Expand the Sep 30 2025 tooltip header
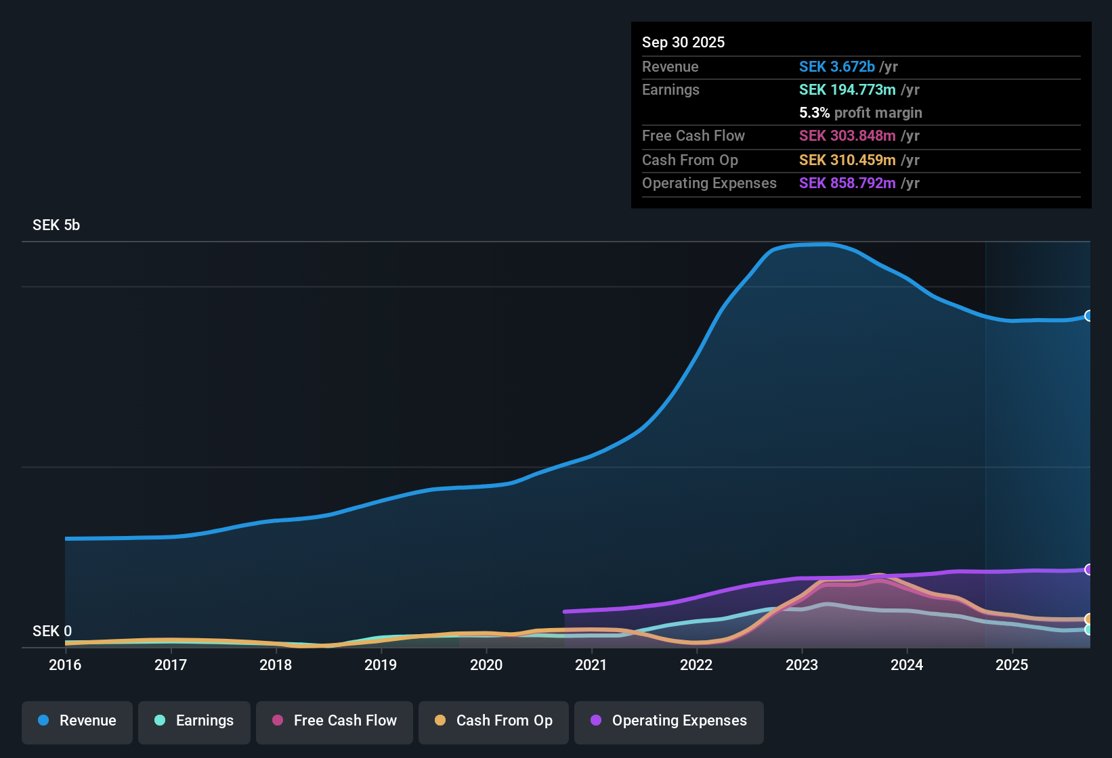Image resolution: width=1112 pixels, height=758 pixels. [683, 42]
